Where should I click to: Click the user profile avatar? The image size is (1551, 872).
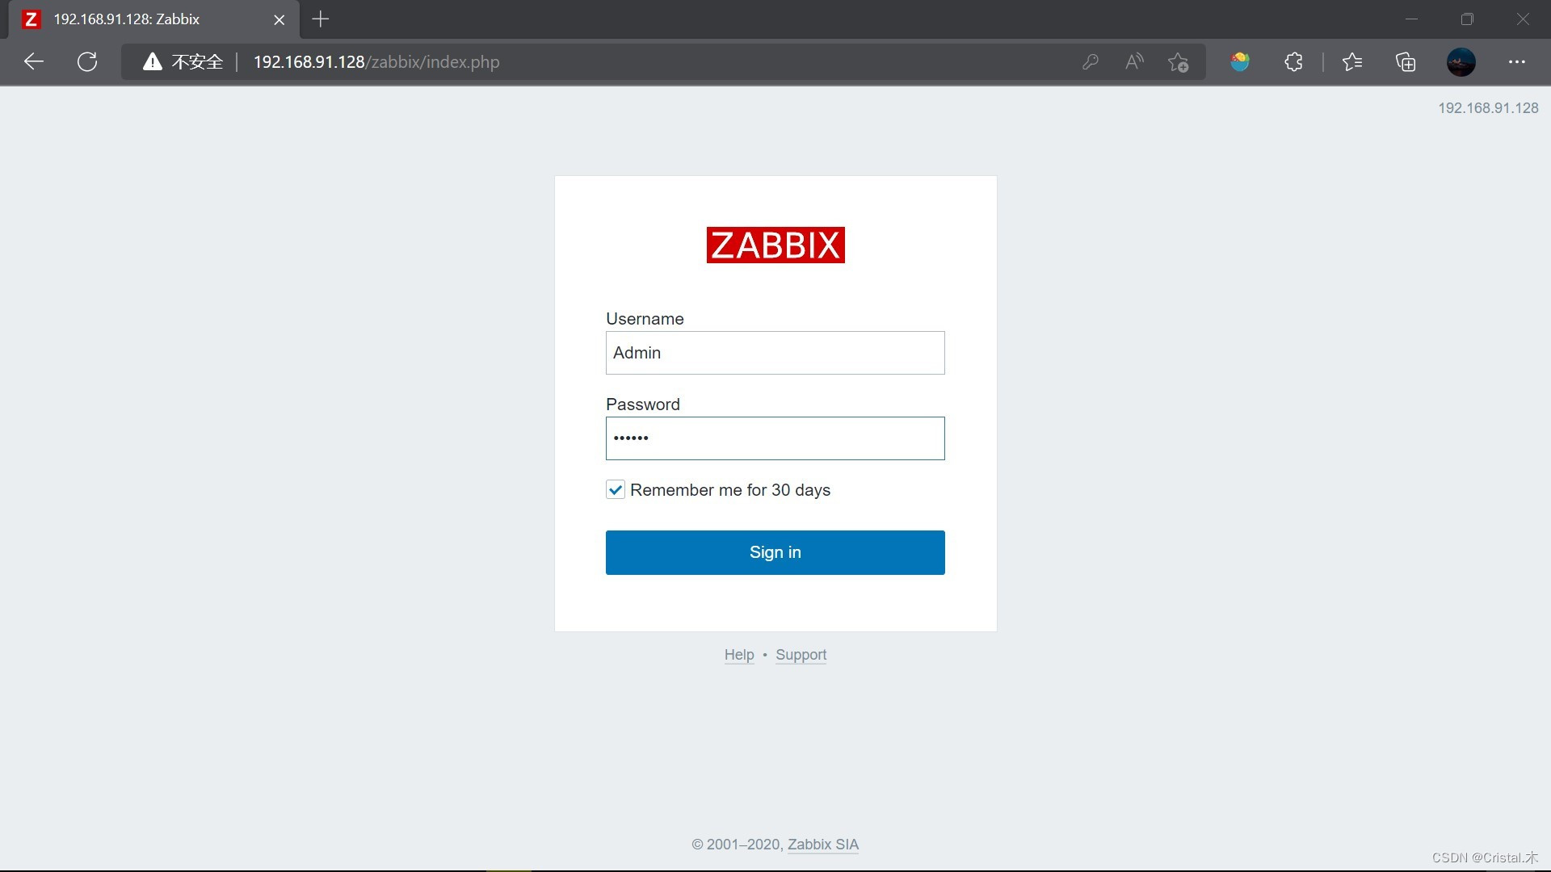(x=1461, y=61)
